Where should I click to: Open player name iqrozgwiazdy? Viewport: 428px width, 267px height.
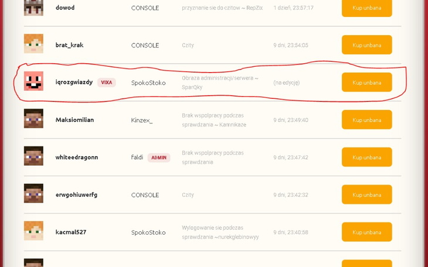click(74, 82)
